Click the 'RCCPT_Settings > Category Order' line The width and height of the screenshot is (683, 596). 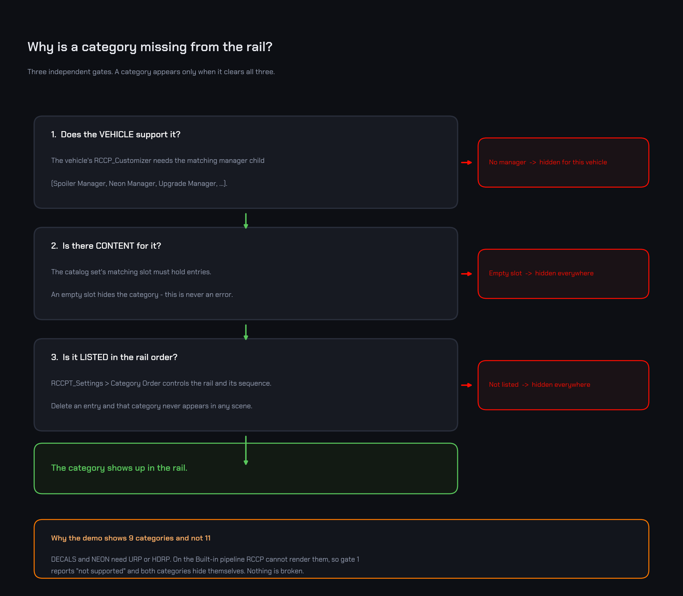click(161, 383)
